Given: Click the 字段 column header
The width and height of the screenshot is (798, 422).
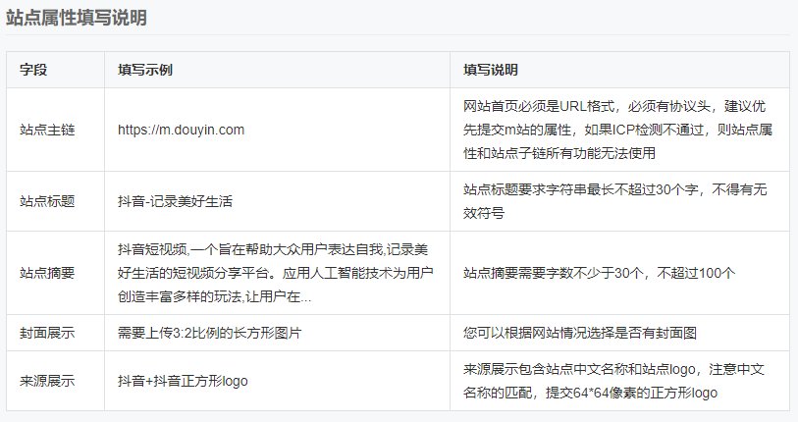Looking at the screenshot, I should click(x=33, y=71).
